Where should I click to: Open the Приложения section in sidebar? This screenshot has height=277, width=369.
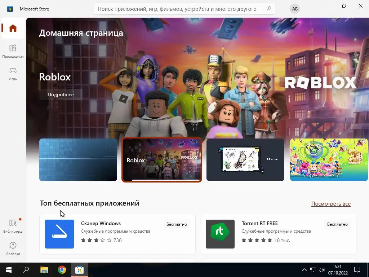(x=13, y=51)
